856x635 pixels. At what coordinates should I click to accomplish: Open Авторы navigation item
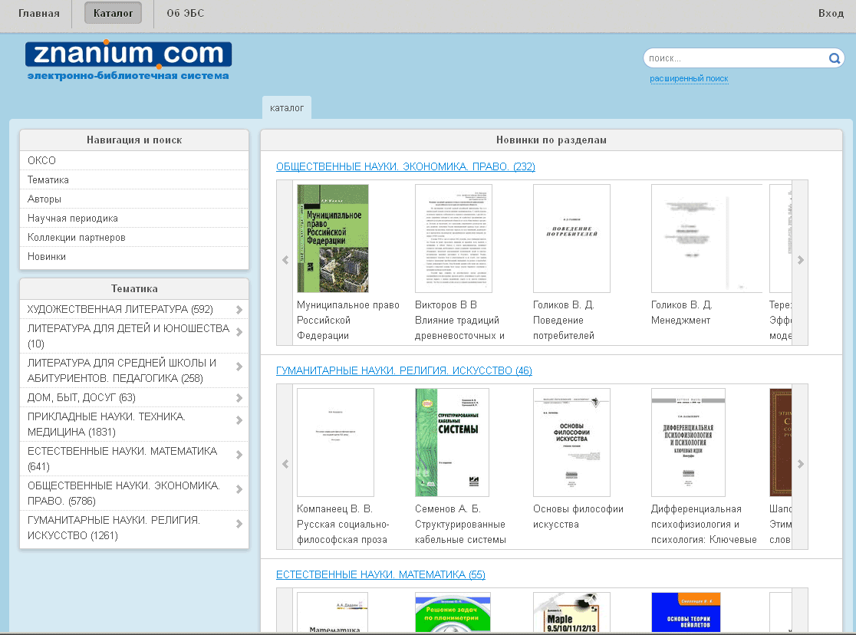pos(134,199)
